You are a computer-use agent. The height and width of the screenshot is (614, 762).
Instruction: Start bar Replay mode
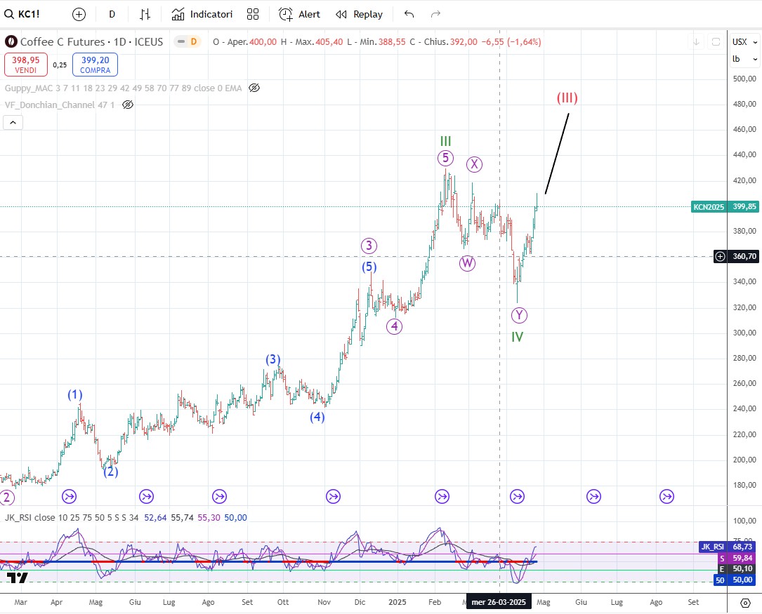click(x=359, y=14)
